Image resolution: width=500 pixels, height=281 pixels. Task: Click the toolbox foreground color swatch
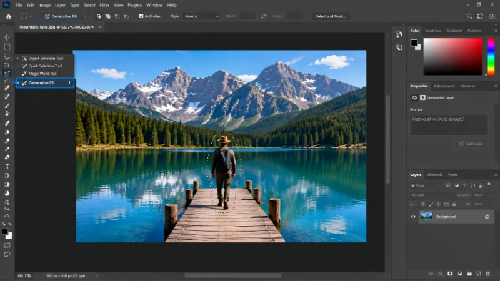pyautogui.click(x=5, y=232)
